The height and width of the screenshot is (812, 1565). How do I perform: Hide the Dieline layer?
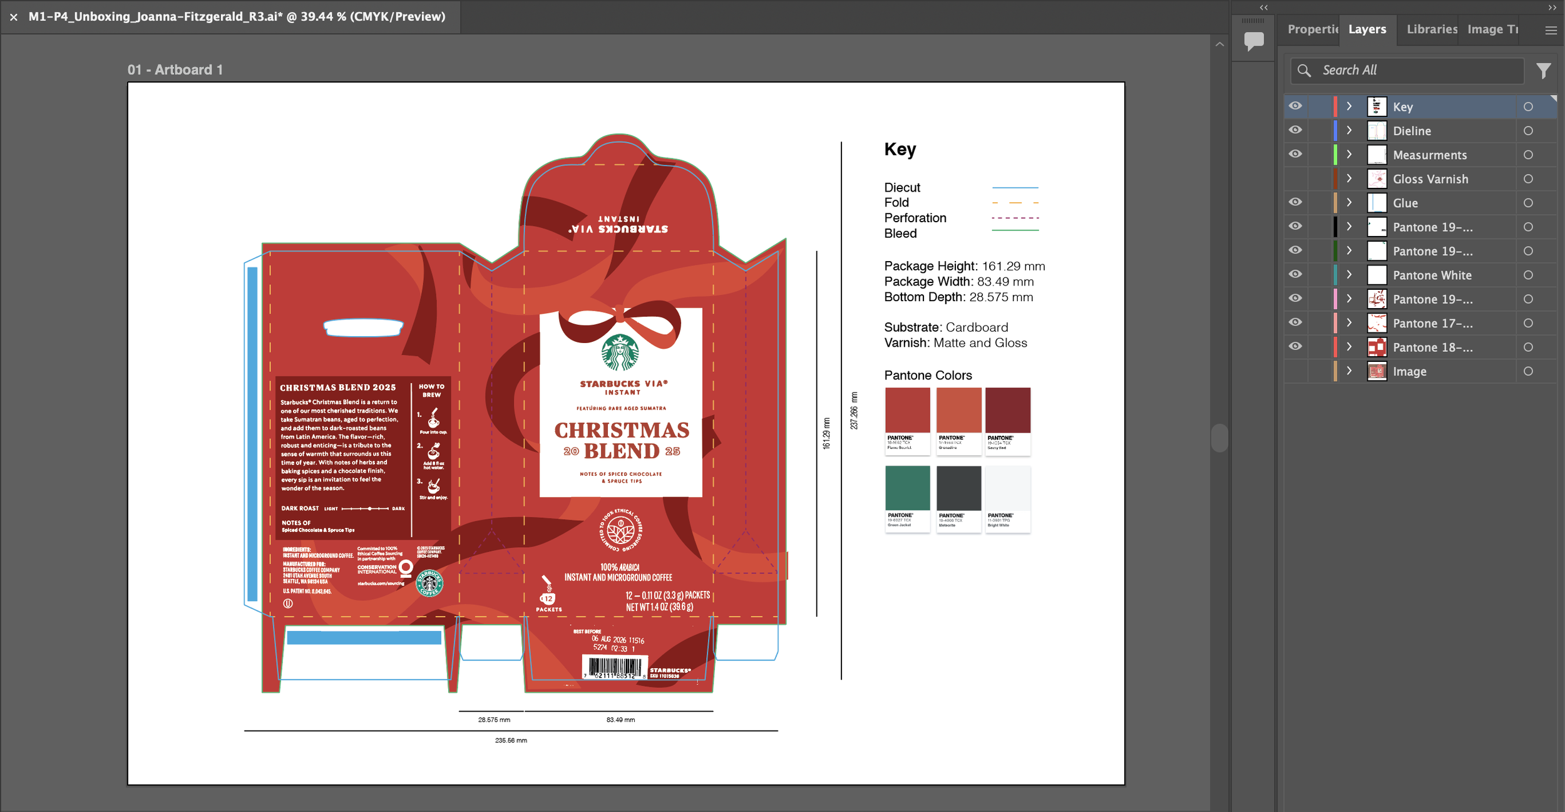[x=1295, y=130]
